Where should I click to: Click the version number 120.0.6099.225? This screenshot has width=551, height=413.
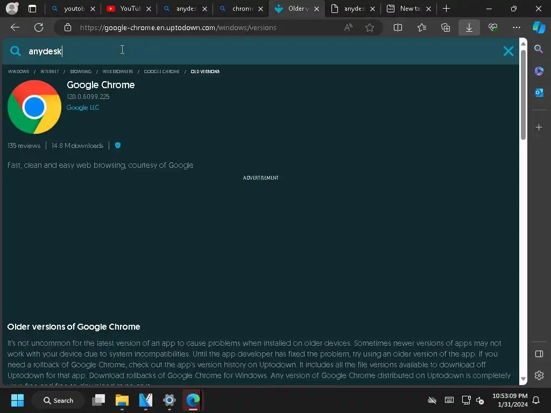[88, 96]
